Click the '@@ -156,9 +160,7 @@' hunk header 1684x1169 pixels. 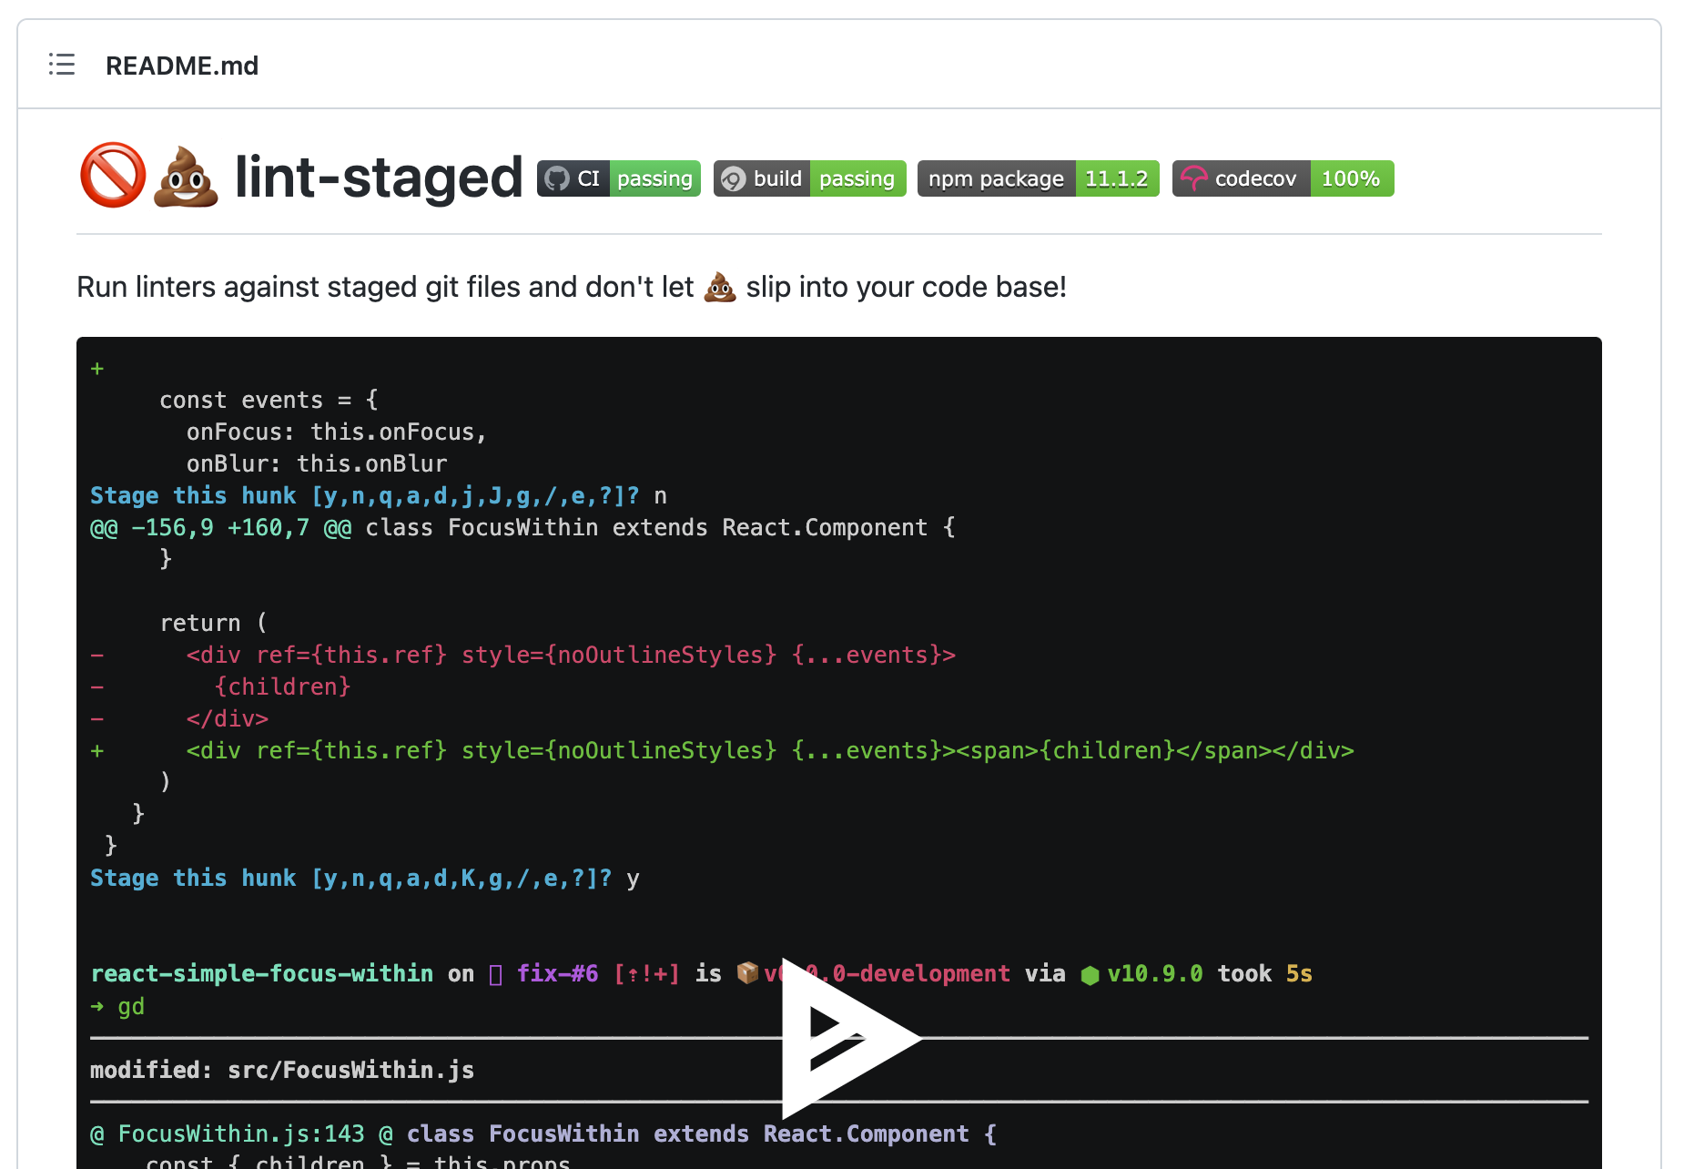[x=221, y=528]
